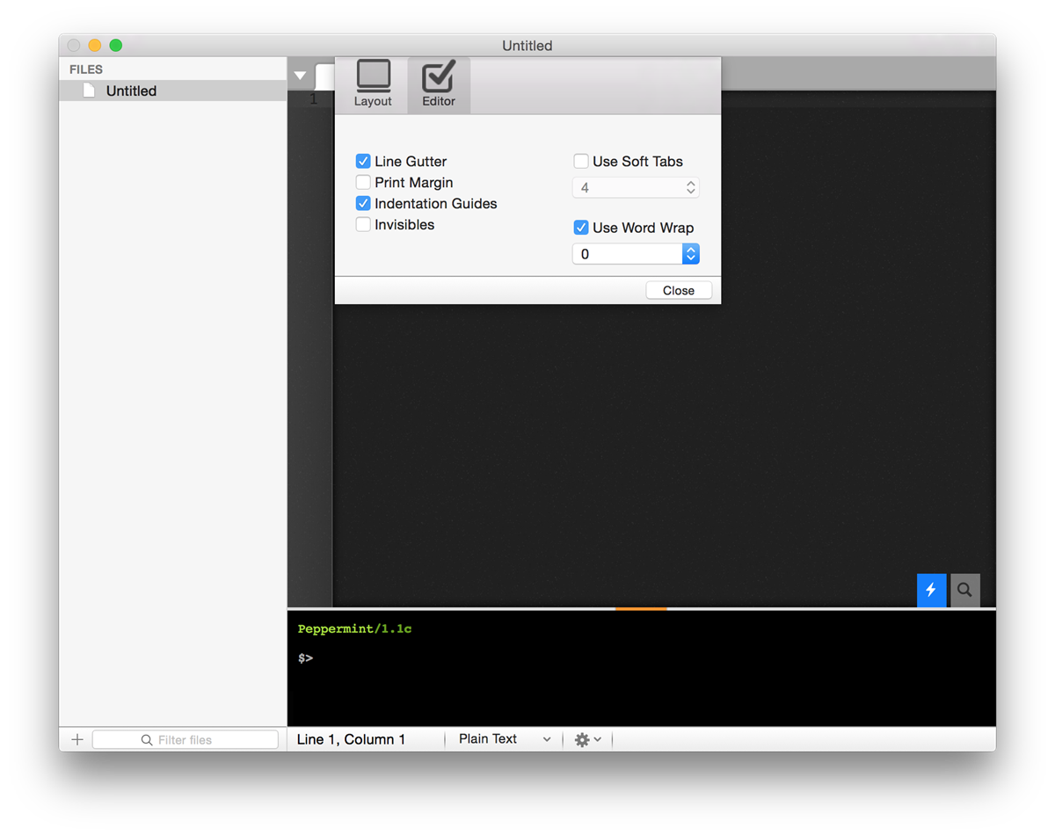Select the Untitled file in sidebar
This screenshot has width=1055, height=835.
click(x=173, y=91)
